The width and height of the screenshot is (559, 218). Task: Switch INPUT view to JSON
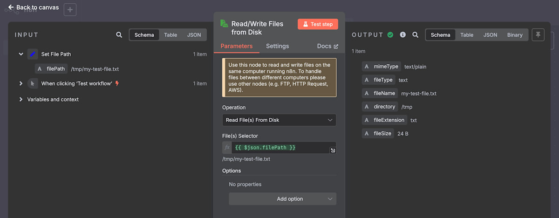194,35
